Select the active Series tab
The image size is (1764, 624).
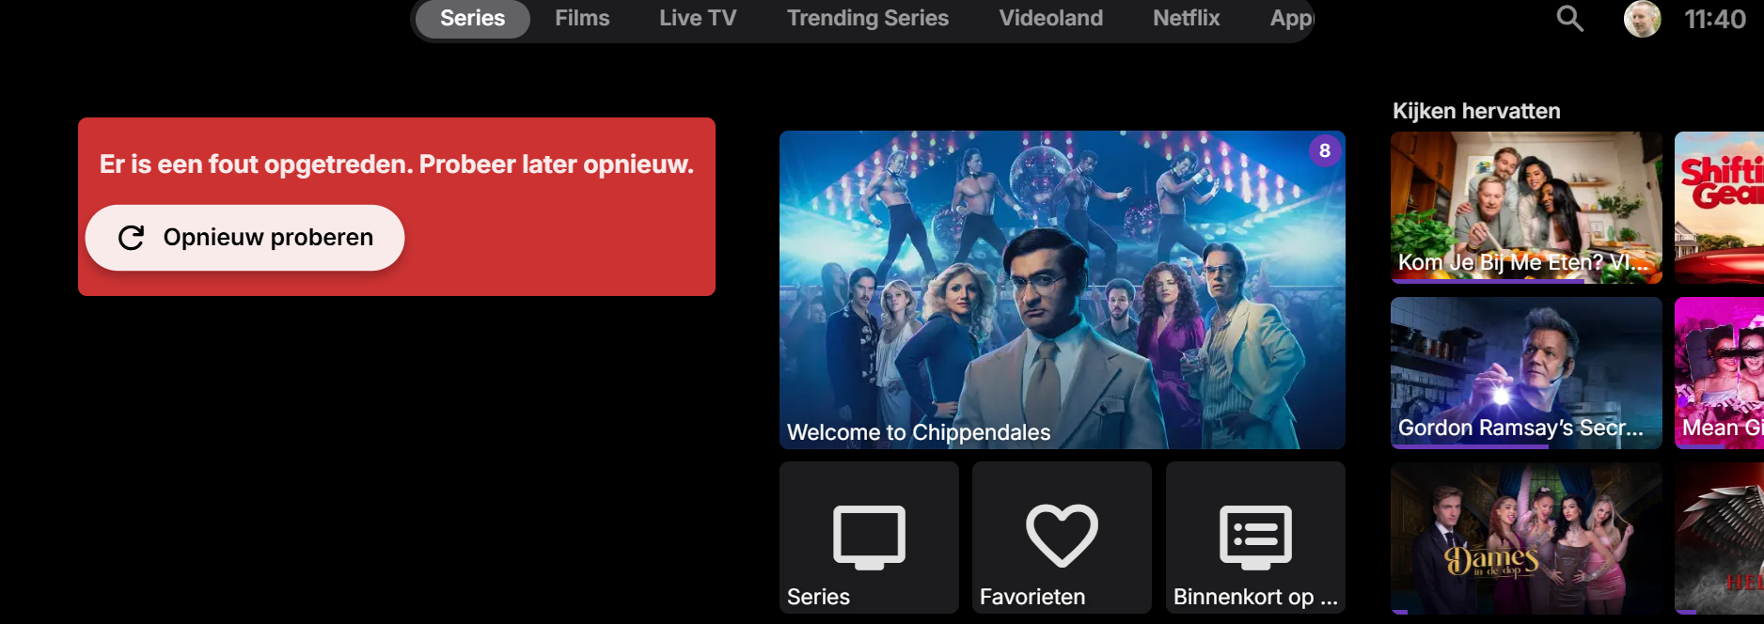click(x=473, y=19)
